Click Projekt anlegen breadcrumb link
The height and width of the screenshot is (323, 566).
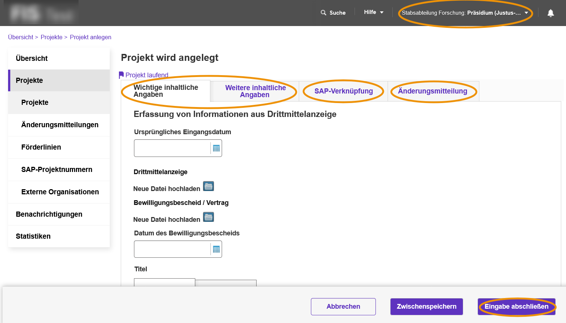click(91, 37)
